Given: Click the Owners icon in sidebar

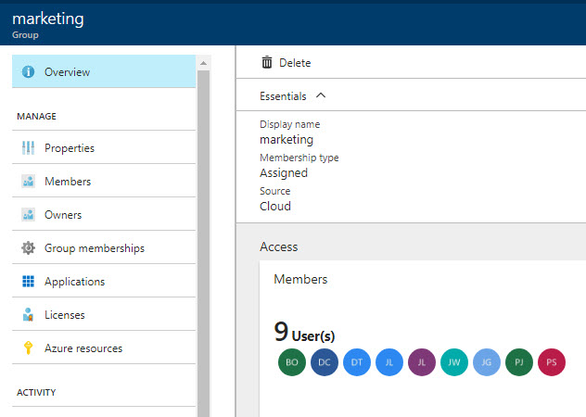Looking at the screenshot, I should click(x=28, y=215).
